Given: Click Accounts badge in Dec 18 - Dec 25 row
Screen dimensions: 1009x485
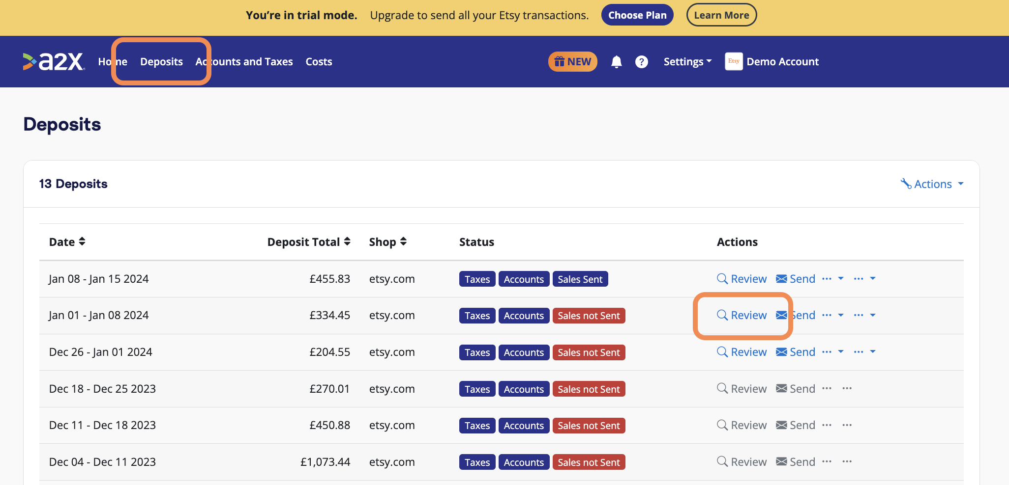Looking at the screenshot, I should (x=524, y=389).
